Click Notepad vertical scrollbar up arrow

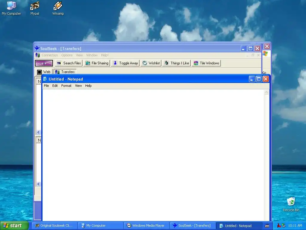click(x=267, y=92)
